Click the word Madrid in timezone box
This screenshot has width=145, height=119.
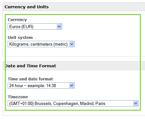(87, 103)
